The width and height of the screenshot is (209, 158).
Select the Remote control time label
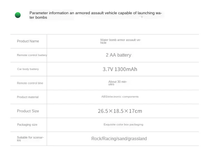tap(30, 83)
